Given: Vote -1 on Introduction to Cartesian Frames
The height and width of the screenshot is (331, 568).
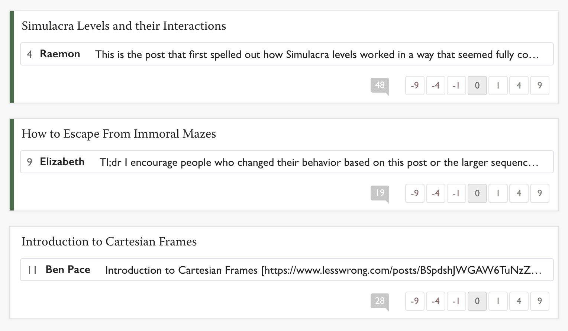Looking at the screenshot, I should tap(456, 301).
